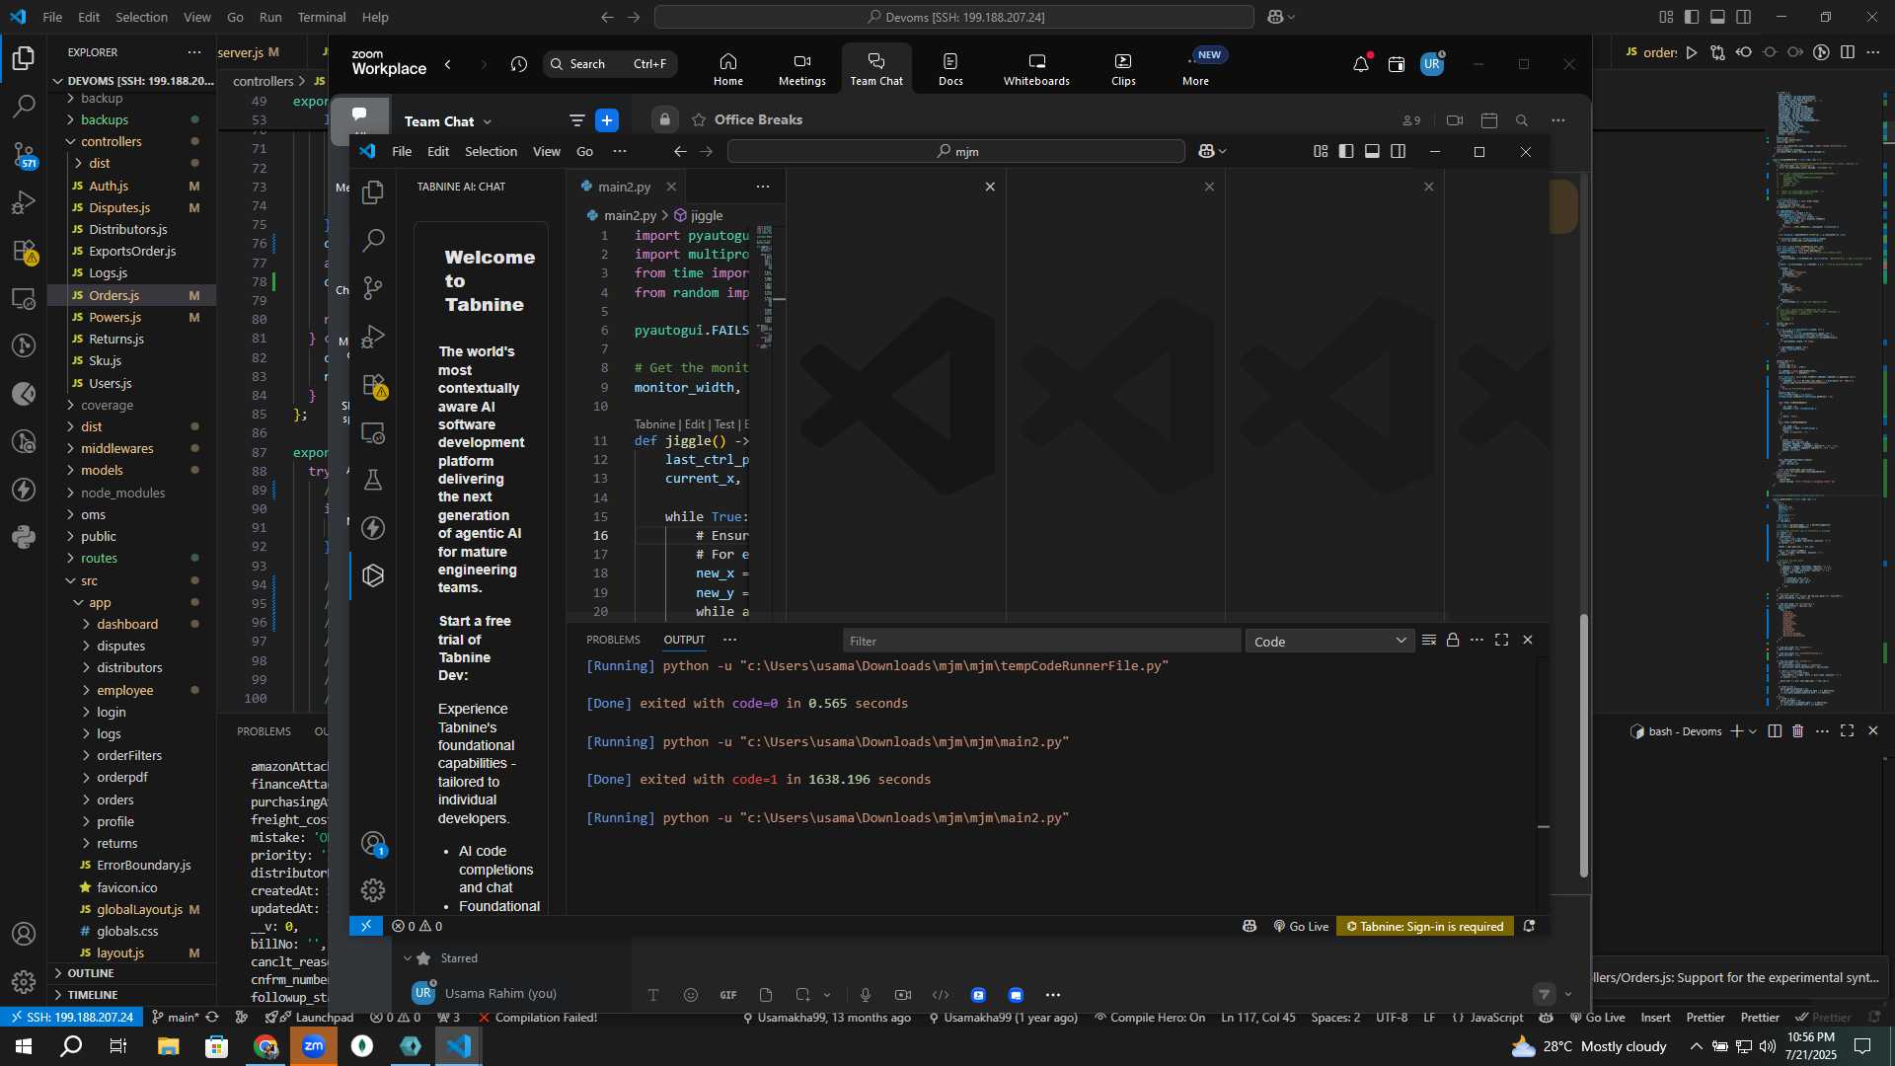
Task: Open Tabnine icon in inner VS Code activity bar
Action: point(373,575)
